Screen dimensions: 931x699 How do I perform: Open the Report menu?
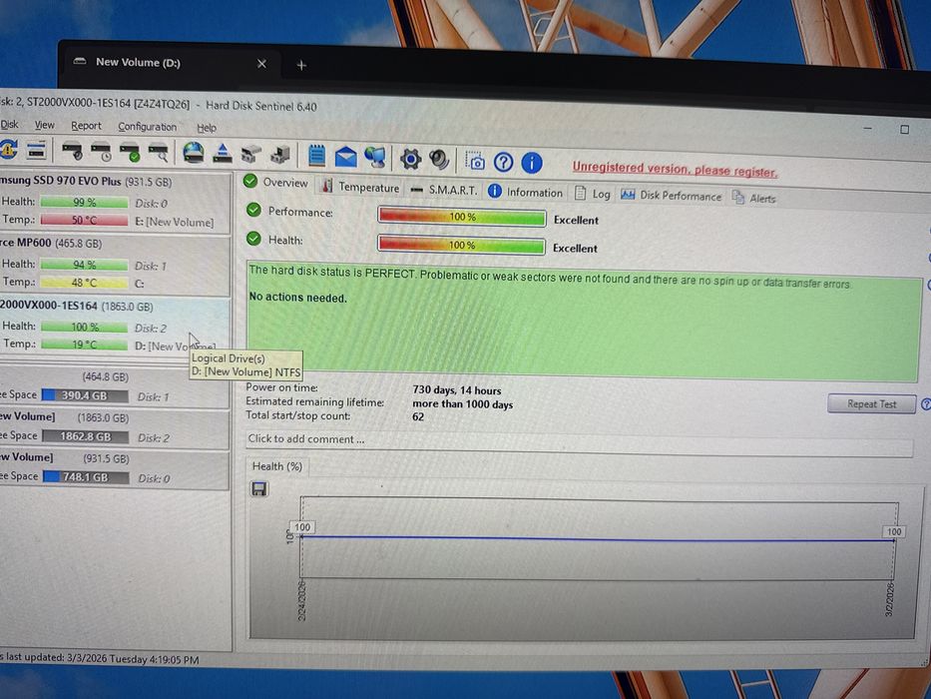coord(86,126)
